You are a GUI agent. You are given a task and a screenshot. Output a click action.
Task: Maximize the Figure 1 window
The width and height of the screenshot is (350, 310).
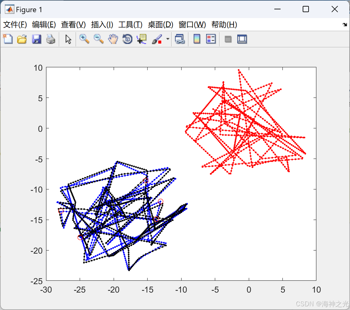click(x=305, y=9)
